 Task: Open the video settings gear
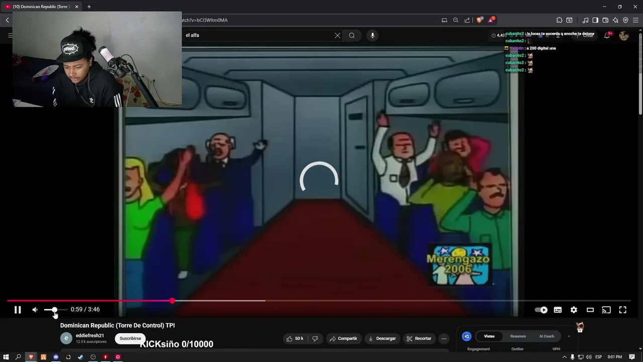tap(574, 310)
